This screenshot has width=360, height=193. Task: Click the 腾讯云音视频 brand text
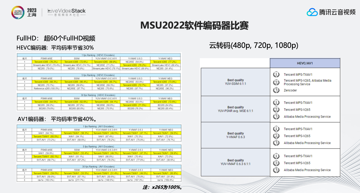(337, 12)
